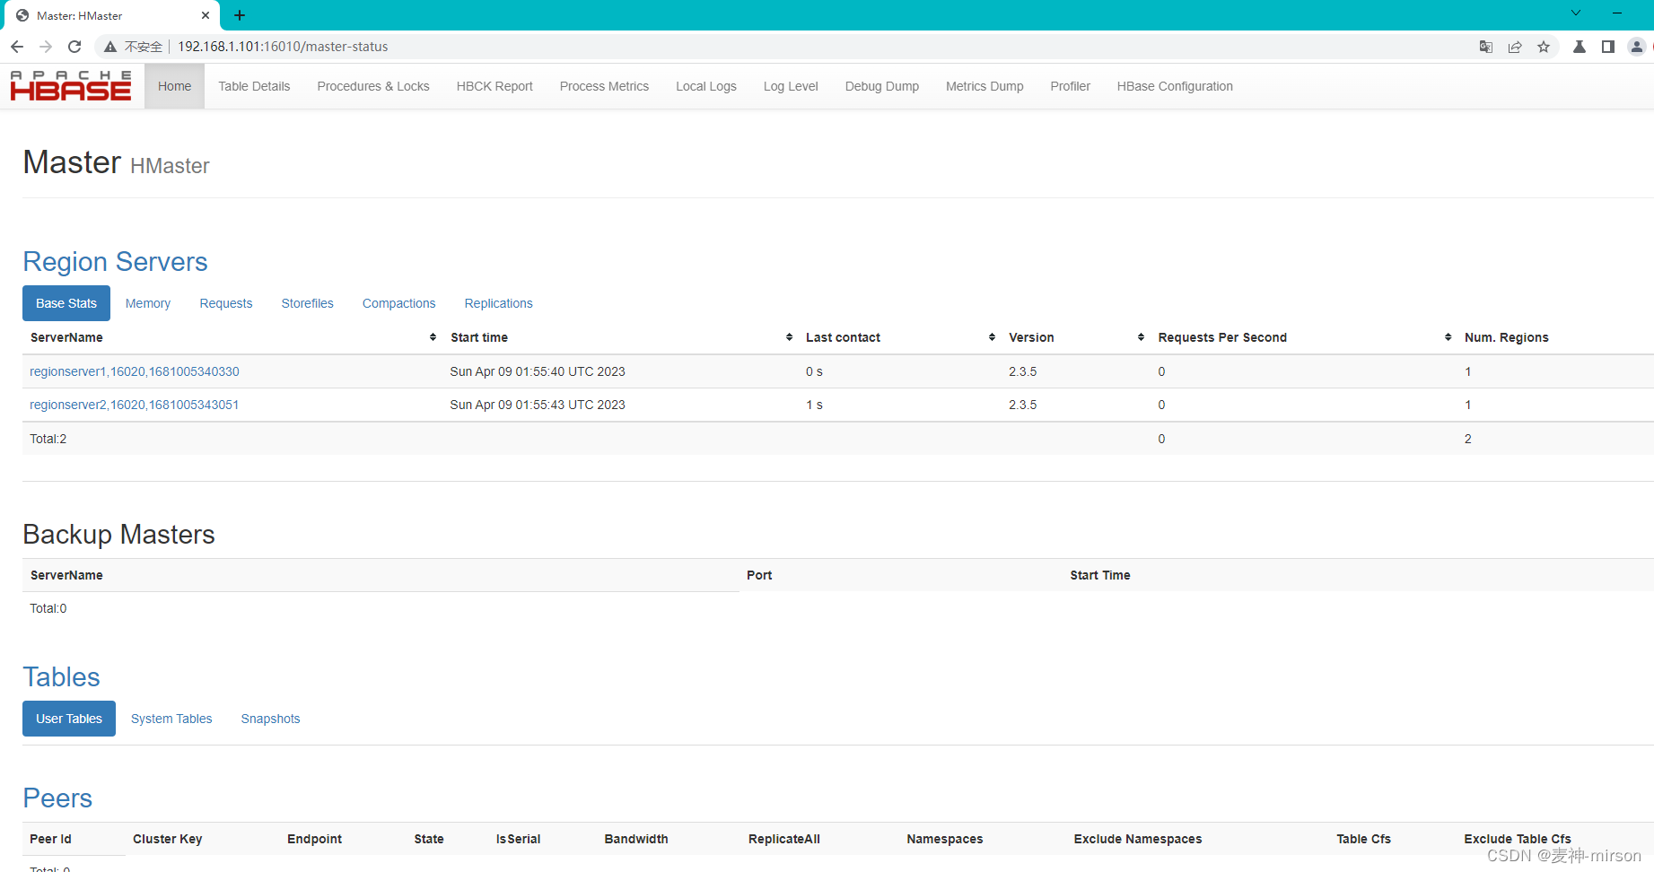Viewport: 1654px width, 872px height.
Task: Reload the master-status page
Action: [x=74, y=47]
